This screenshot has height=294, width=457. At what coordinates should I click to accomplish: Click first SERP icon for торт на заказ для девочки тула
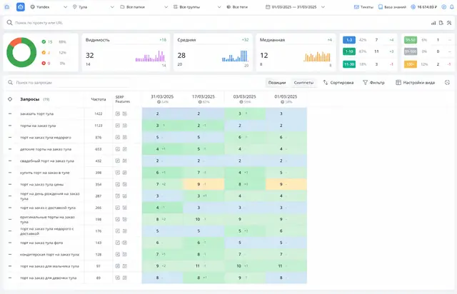pos(118,278)
